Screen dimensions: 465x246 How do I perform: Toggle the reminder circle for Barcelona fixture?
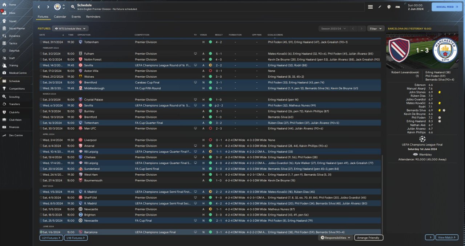pos(41,232)
